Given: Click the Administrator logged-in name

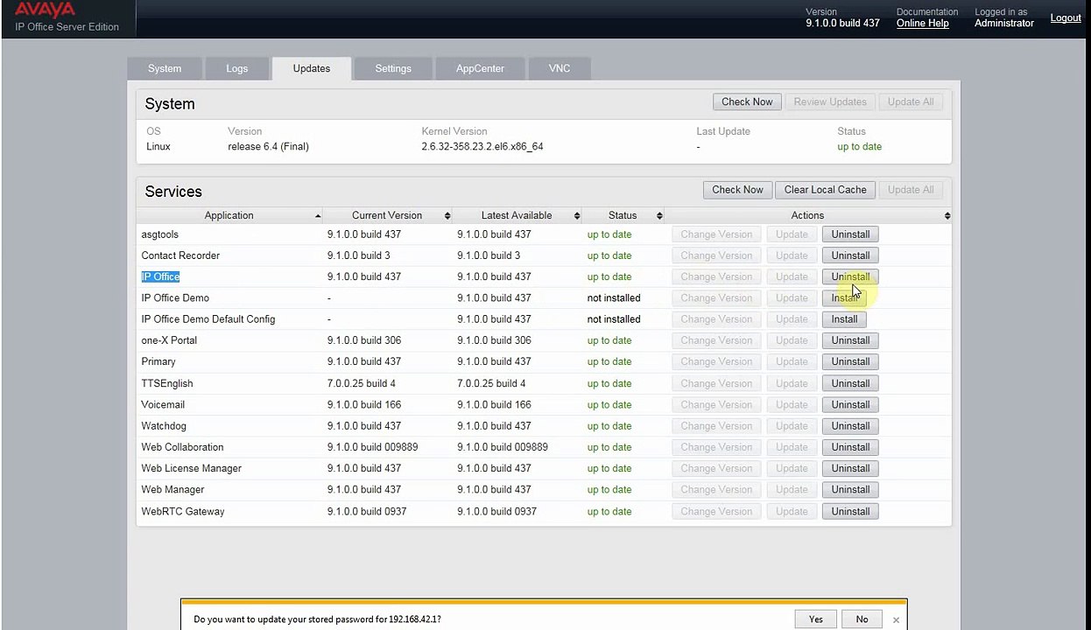Looking at the screenshot, I should click(1004, 23).
